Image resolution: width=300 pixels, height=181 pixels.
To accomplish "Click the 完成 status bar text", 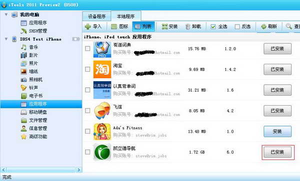I will point(7,177).
